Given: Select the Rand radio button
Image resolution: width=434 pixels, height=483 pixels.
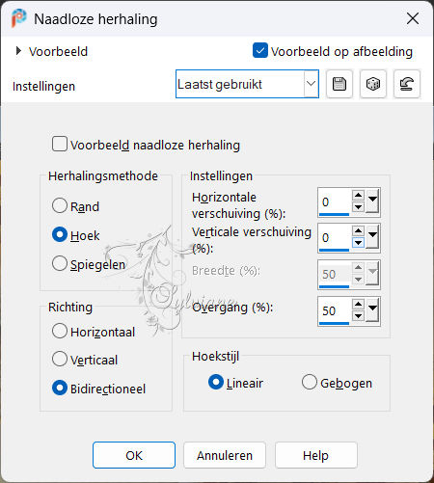Looking at the screenshot, I should click(60, 205).
